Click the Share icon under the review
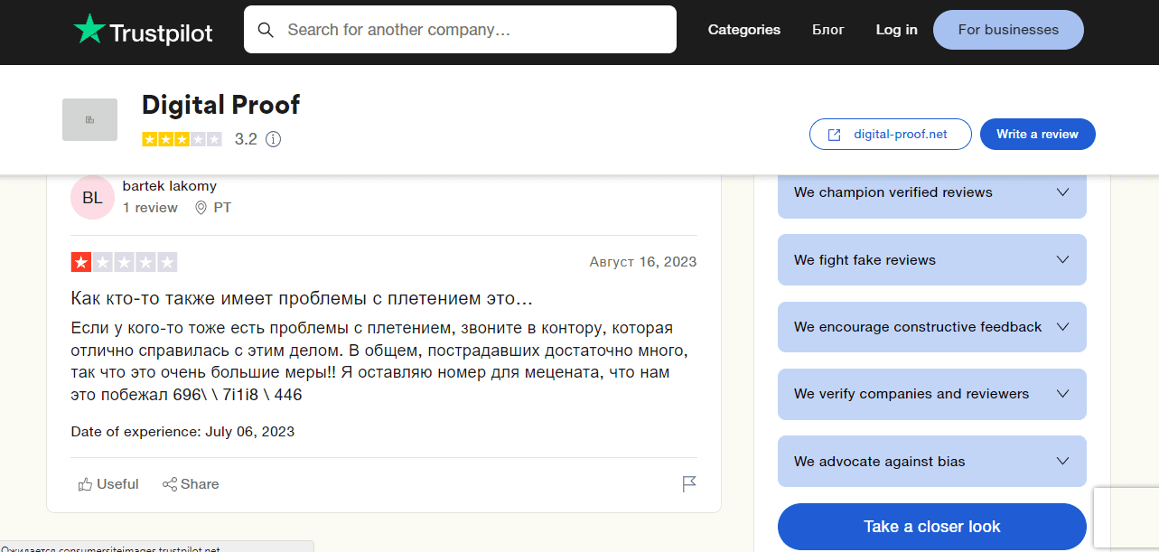 [x=169, y=483]
